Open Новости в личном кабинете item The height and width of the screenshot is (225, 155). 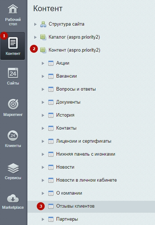[87, 180]
